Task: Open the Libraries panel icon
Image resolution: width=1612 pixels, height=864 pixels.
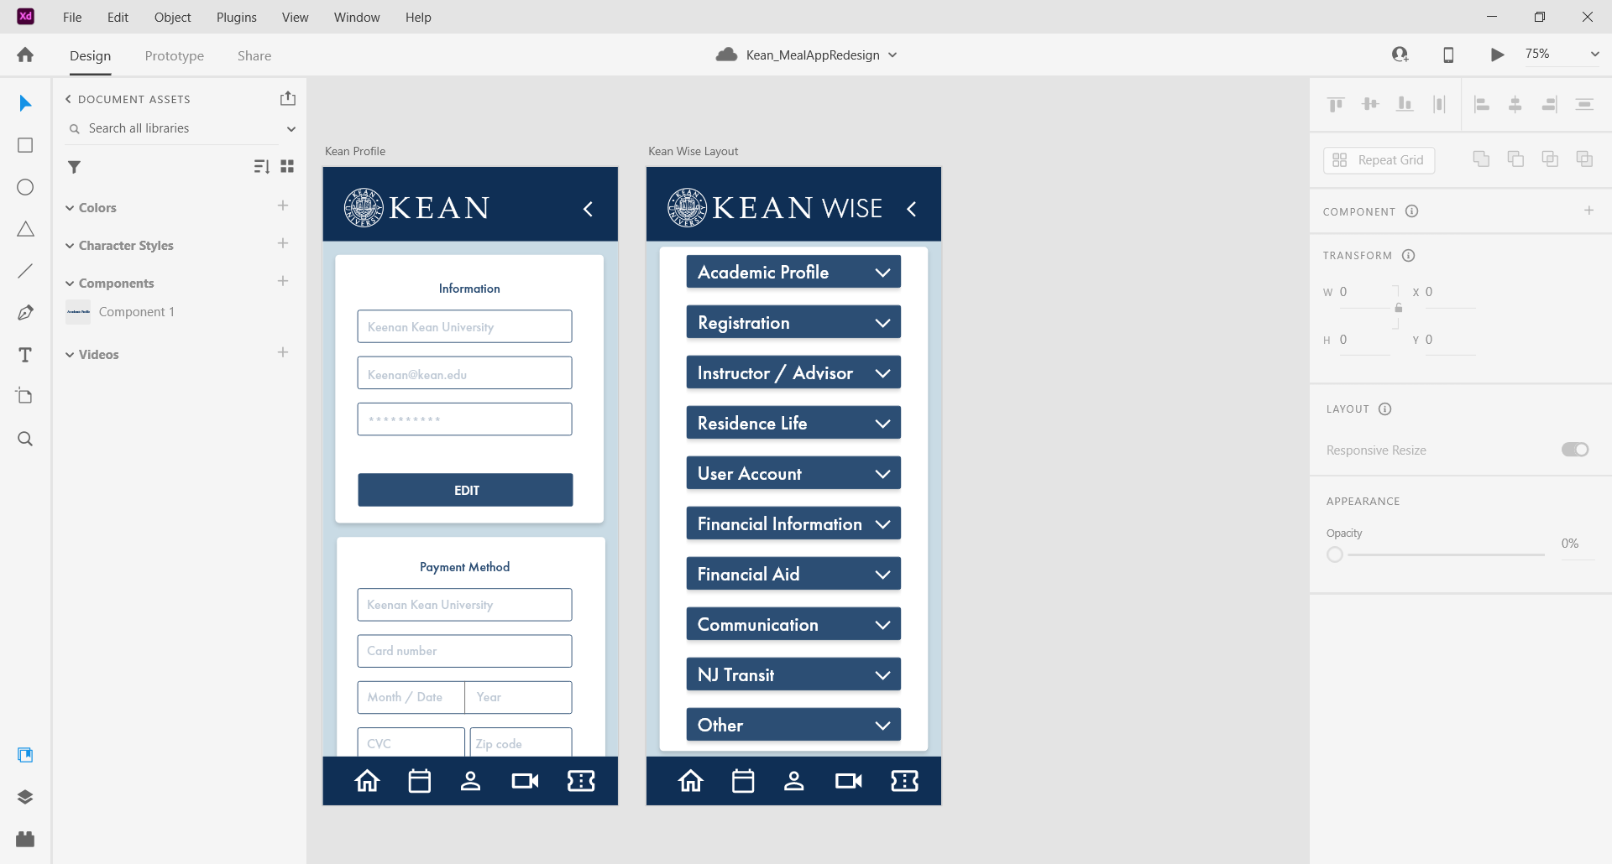Action: (25, 755)
